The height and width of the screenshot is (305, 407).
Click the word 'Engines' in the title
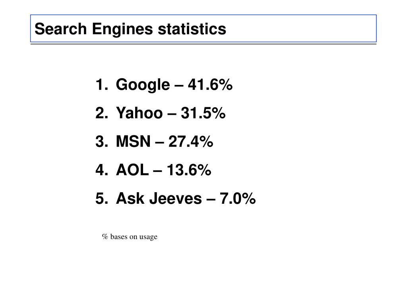pyautogui.click(x=122, y=29)
